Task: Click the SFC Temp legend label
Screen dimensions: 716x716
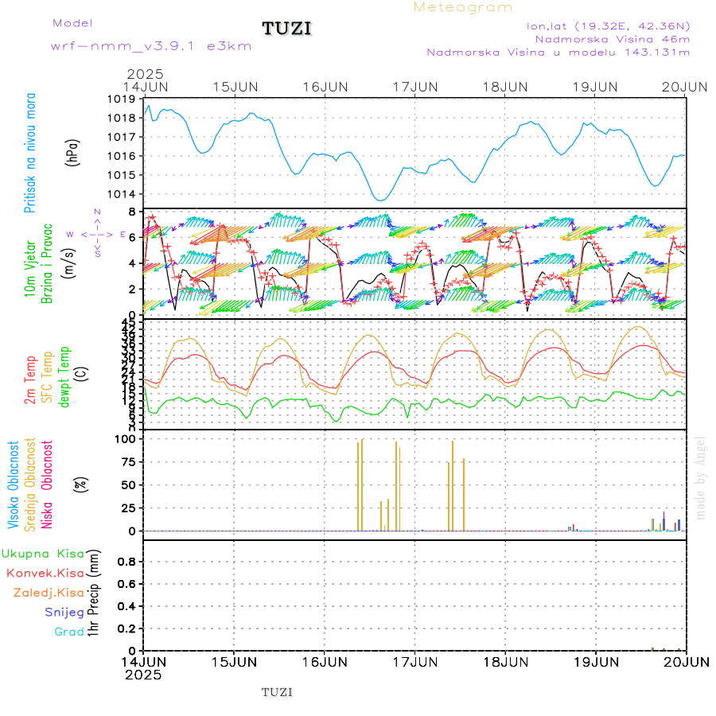Action: click(x=47, y=376)
